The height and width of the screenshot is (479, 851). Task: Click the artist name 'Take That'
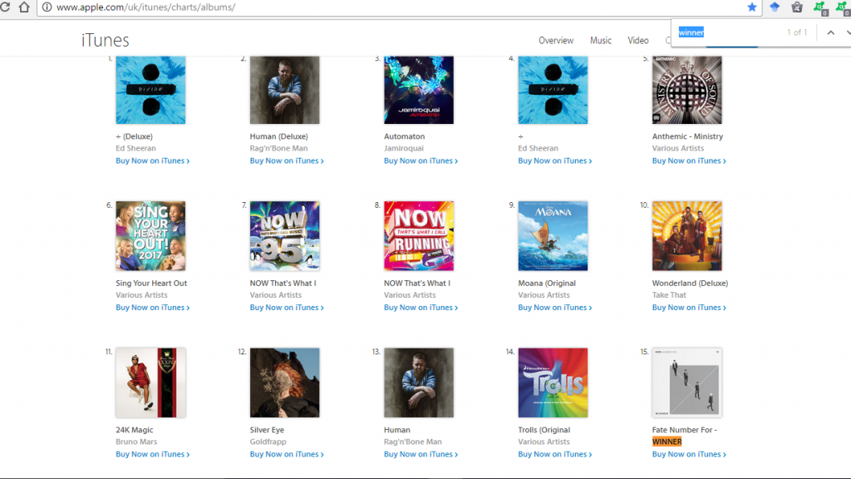[669, 295]
